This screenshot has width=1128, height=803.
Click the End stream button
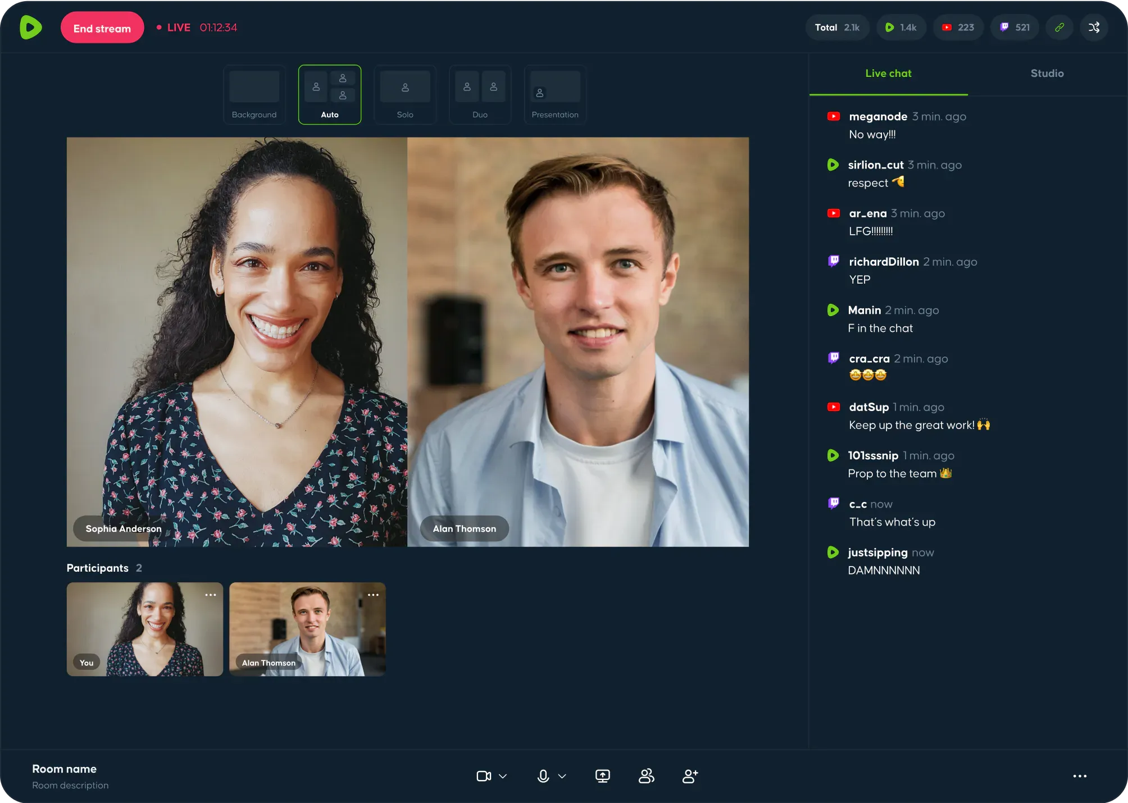click(x=102, y=28)
